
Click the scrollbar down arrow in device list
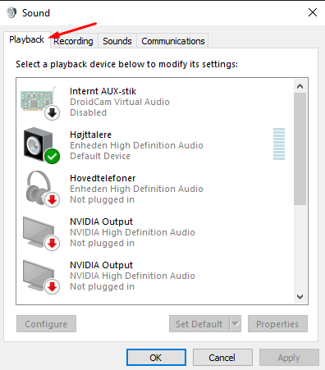300,297
